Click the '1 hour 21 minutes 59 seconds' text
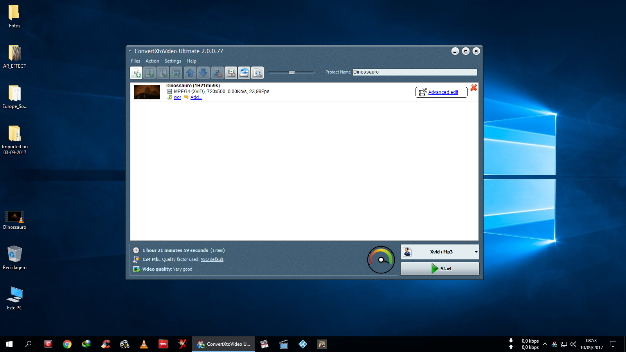The width and height of the screenshot is (626, 352). pyautogui.click(x=175, y=250)
